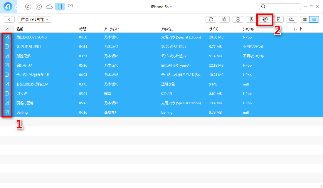Sort by the アーティスト column header
Viewport: 323px width, 188px height.
point(129,29)
